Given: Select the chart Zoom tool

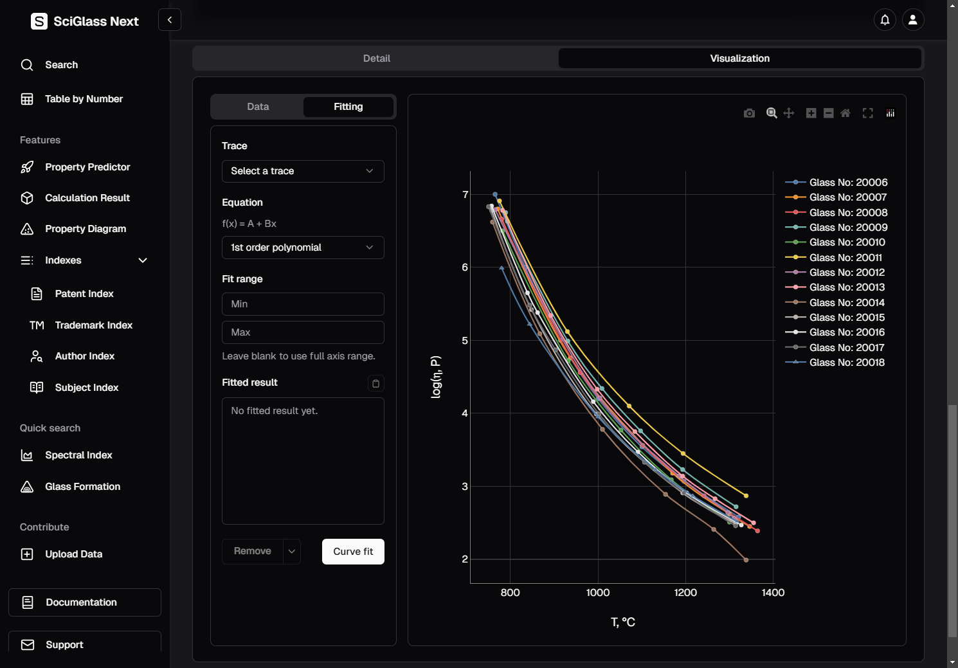Looking at the screenshot, I should tap(772, 113).
